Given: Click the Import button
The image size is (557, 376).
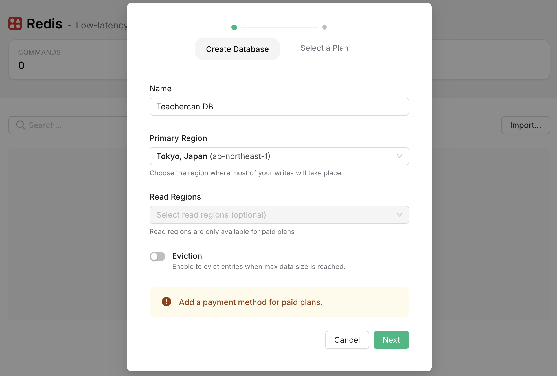Looking at the screenshot, I should (x=525, y=125).
